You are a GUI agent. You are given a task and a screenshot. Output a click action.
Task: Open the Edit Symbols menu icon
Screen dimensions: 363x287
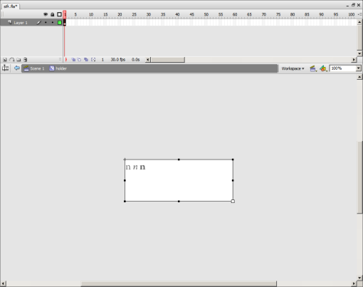(323, 68)
